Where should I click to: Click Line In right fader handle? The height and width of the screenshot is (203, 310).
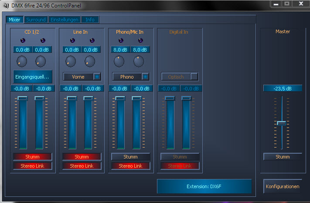(x=89, y=98)
